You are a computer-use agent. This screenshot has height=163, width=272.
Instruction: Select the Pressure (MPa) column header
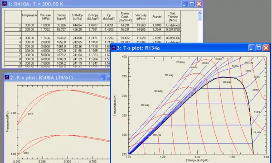tap(45, 17)
